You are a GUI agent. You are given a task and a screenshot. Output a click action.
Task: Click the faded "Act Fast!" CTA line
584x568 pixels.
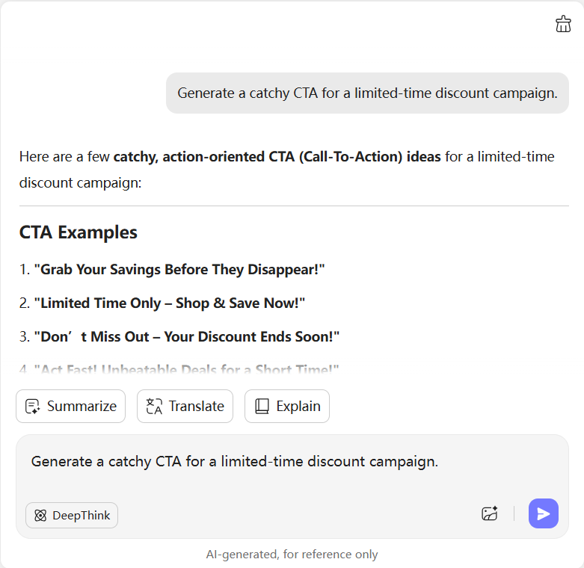point(185,369)
